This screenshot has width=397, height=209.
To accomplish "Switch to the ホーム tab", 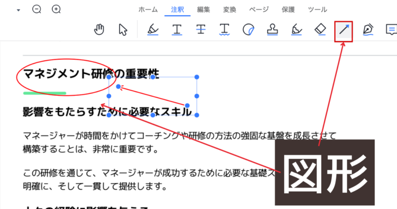I will (148, 9).
